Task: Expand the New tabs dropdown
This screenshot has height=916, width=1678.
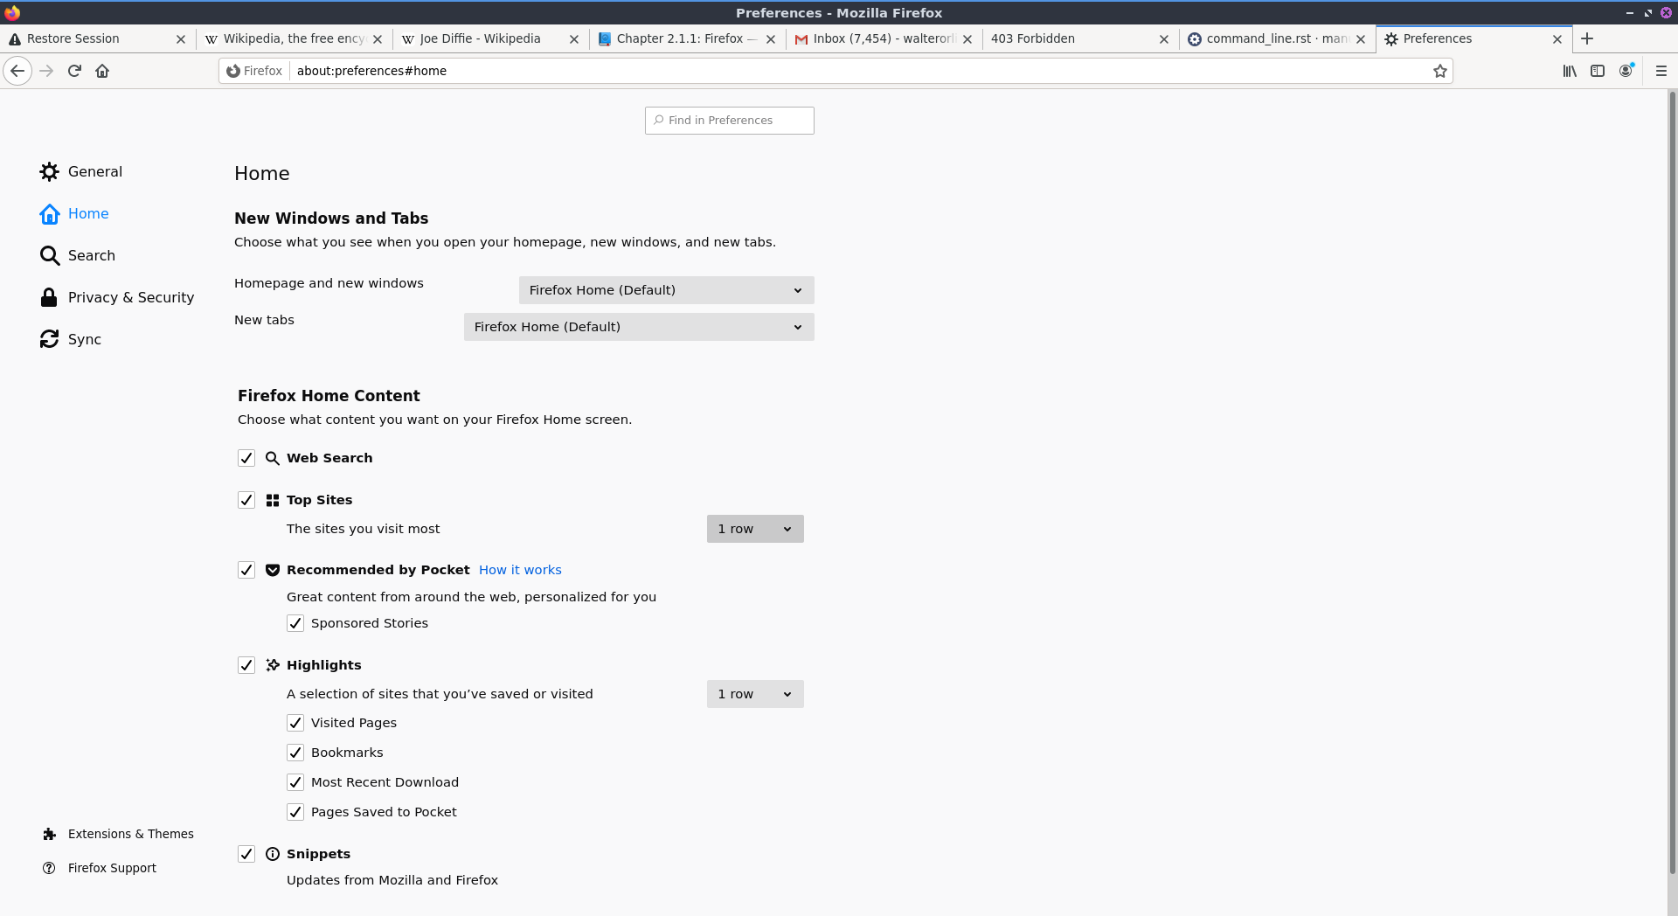Action: [638, 327]
